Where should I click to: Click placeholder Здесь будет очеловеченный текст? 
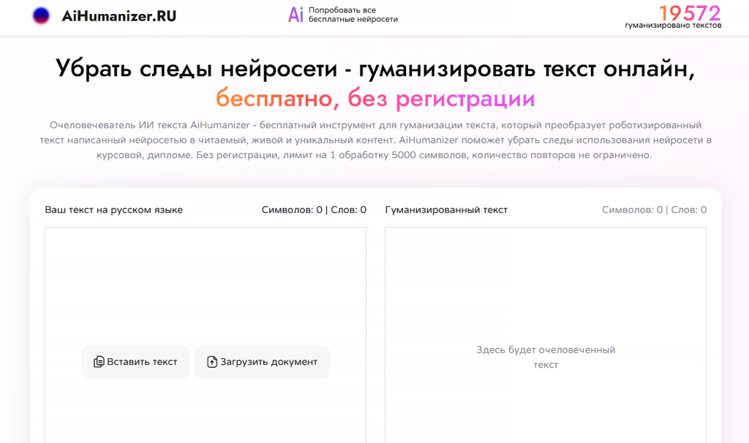[x=546, y=357]
